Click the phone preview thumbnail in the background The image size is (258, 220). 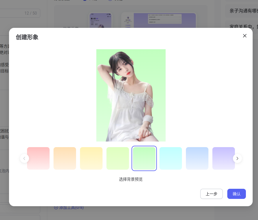pos(100,20)
